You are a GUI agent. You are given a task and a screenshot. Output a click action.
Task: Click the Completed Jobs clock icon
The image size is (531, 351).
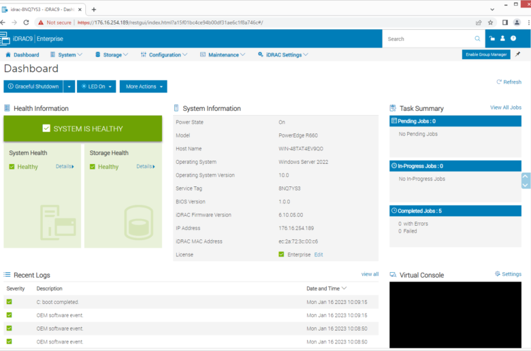tap(394, 210)
